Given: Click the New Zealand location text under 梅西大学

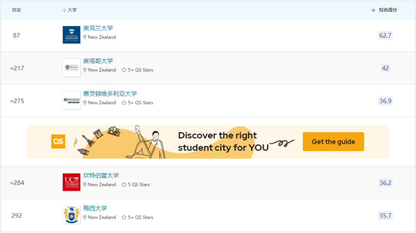Looking at the screenshot, I should click(x=102, y=217).
